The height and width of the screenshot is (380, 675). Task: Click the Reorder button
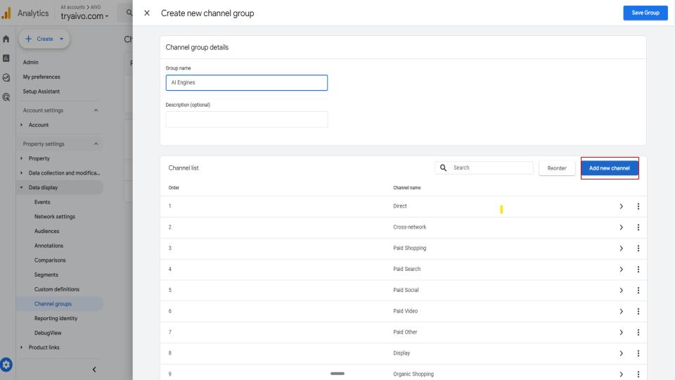point(557,168)
